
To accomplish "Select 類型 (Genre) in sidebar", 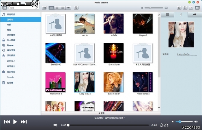I will point(21,30).
